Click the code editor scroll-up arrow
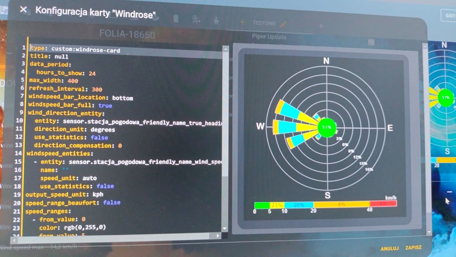This screenshot has width=456, height=257. pos(225,49)
